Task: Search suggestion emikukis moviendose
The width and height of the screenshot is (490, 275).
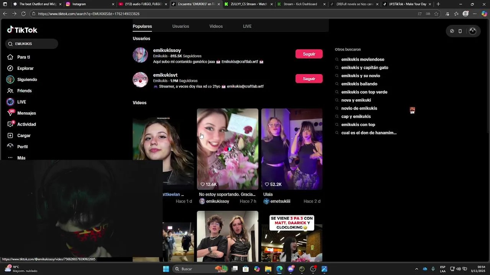Action: click(x=363, y=60)
